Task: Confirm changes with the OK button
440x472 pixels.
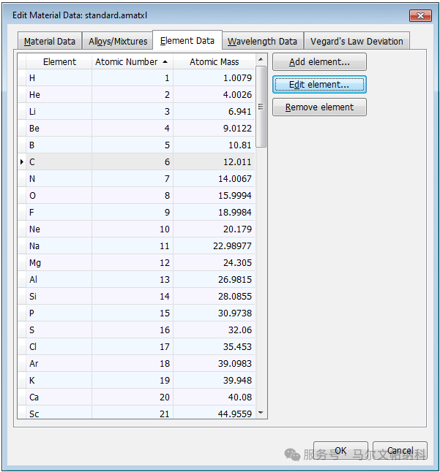Action: 340,451
